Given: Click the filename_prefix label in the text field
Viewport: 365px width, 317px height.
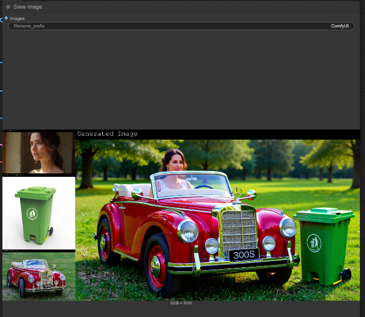Looking at the screenshot, I should [29, 26].
